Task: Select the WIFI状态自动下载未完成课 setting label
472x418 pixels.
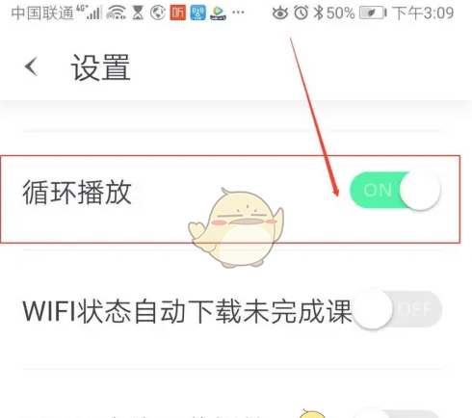Action: pos(188,311)
